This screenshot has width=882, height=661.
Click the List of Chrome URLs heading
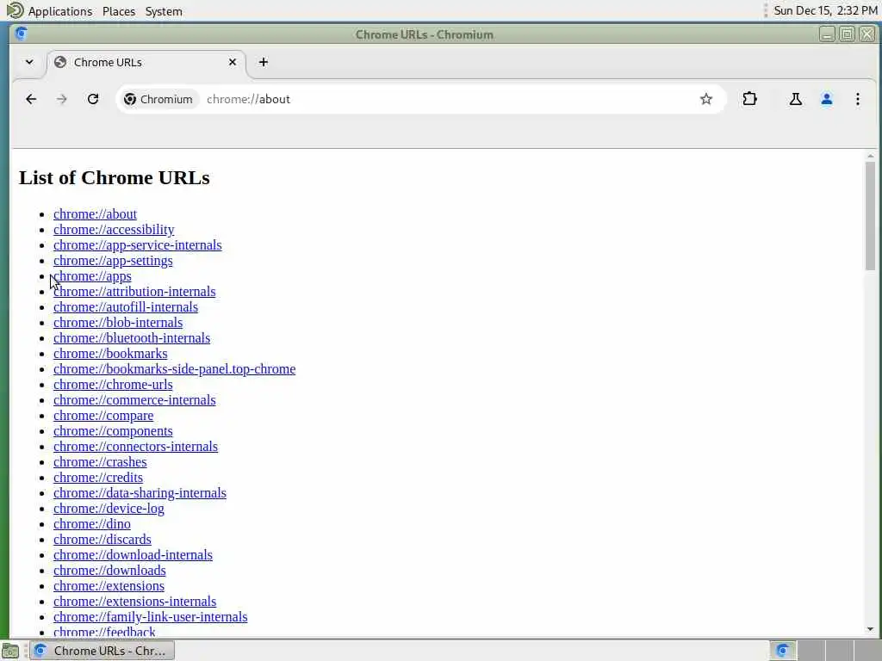coord(115,177)
